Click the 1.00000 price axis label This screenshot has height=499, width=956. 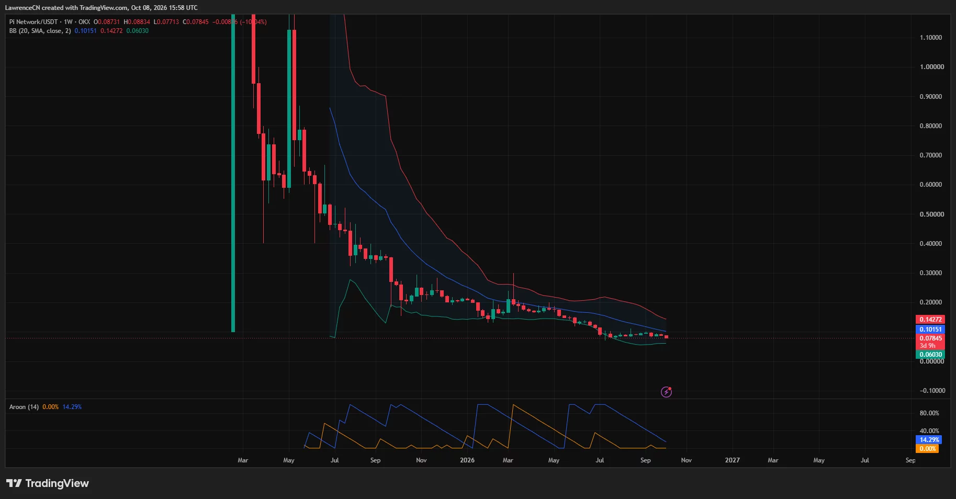[932, 67]
